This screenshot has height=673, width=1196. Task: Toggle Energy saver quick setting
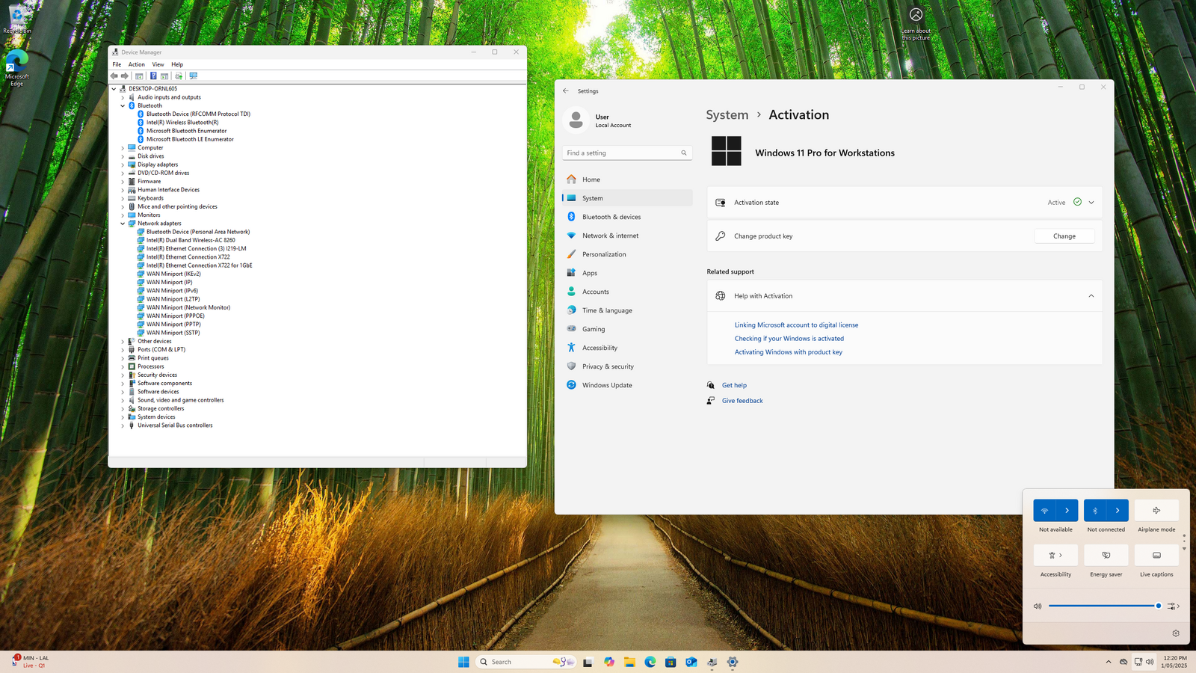[x=1106, y=556]
